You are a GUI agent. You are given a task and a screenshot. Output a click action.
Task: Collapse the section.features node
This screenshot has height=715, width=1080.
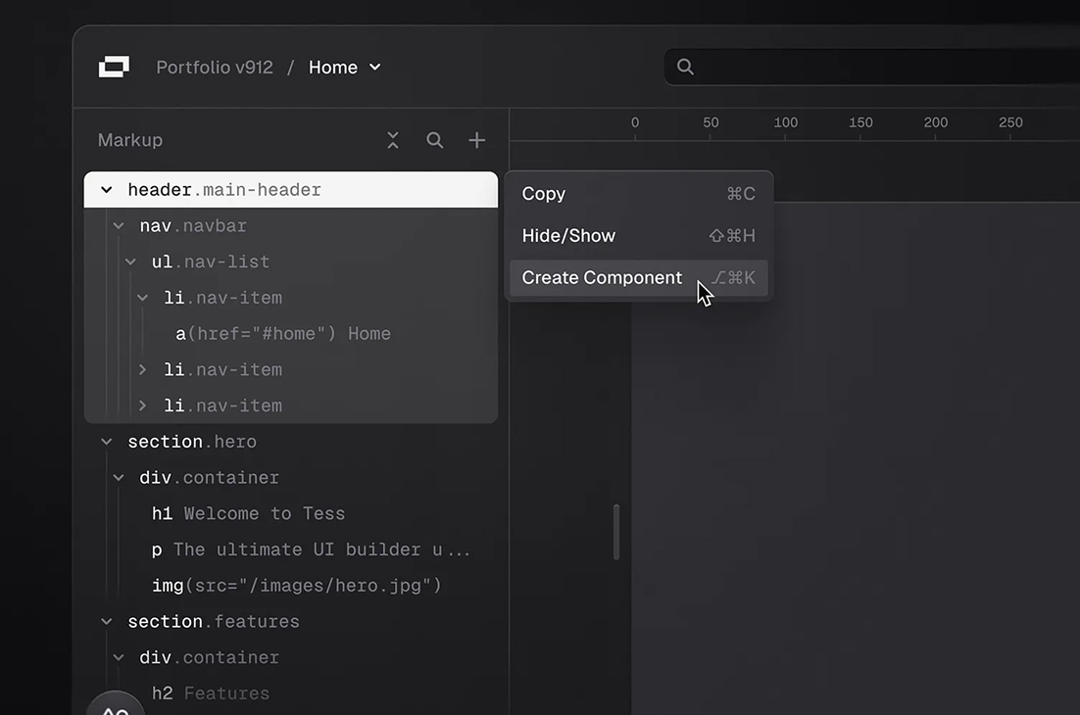click(x=107, y=621)
